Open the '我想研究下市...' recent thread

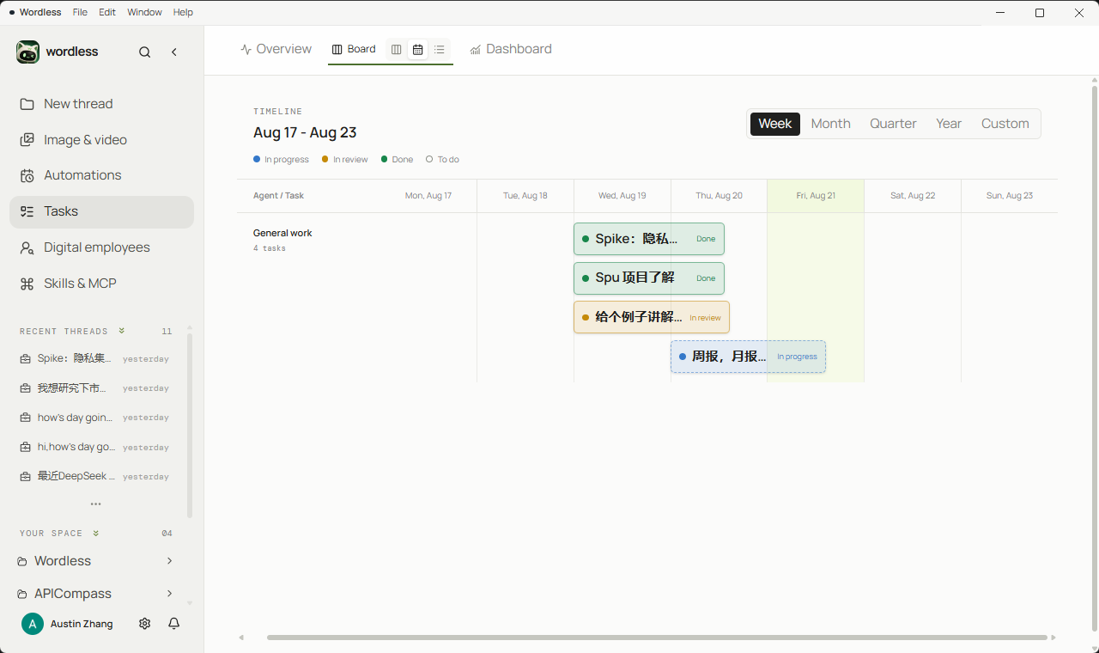pos(94,388)
